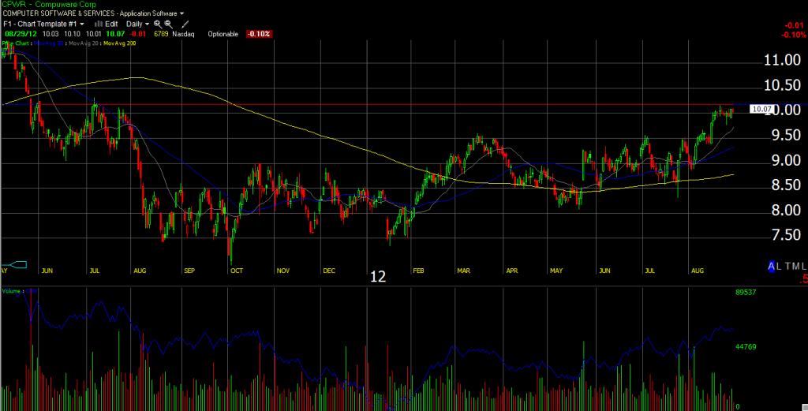Toggle the M scale letter at right
808x411 pixels.
(x=795, y=267)
